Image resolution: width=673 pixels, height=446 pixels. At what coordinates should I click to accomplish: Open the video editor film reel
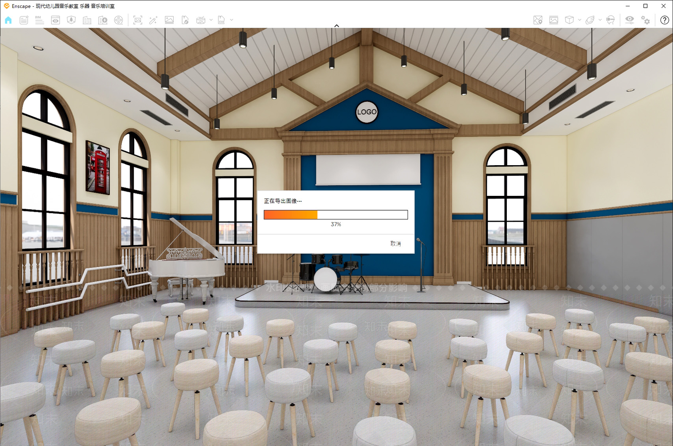119,20
